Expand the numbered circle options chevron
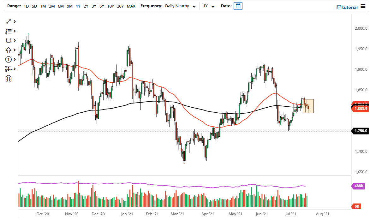The height and width of the screenshot is (220, 370). 15,59
